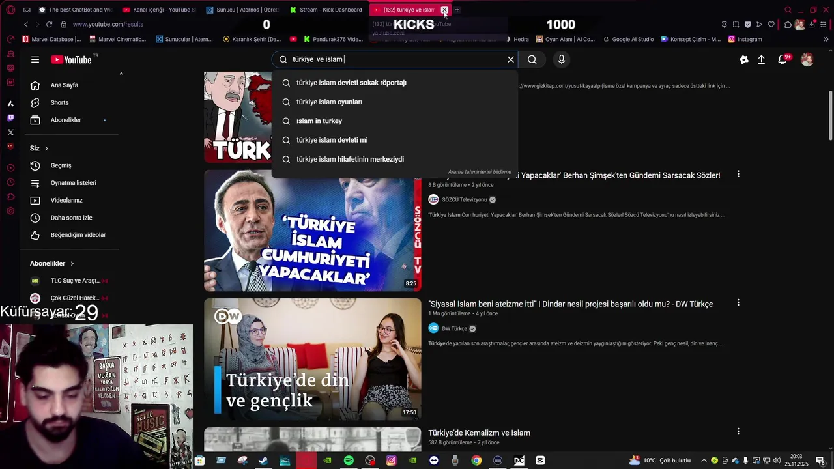Image resolution: width=834 pixels, height=469 pixels.
Task: Open Chrome from the taskbar
Action: point(476,461)
